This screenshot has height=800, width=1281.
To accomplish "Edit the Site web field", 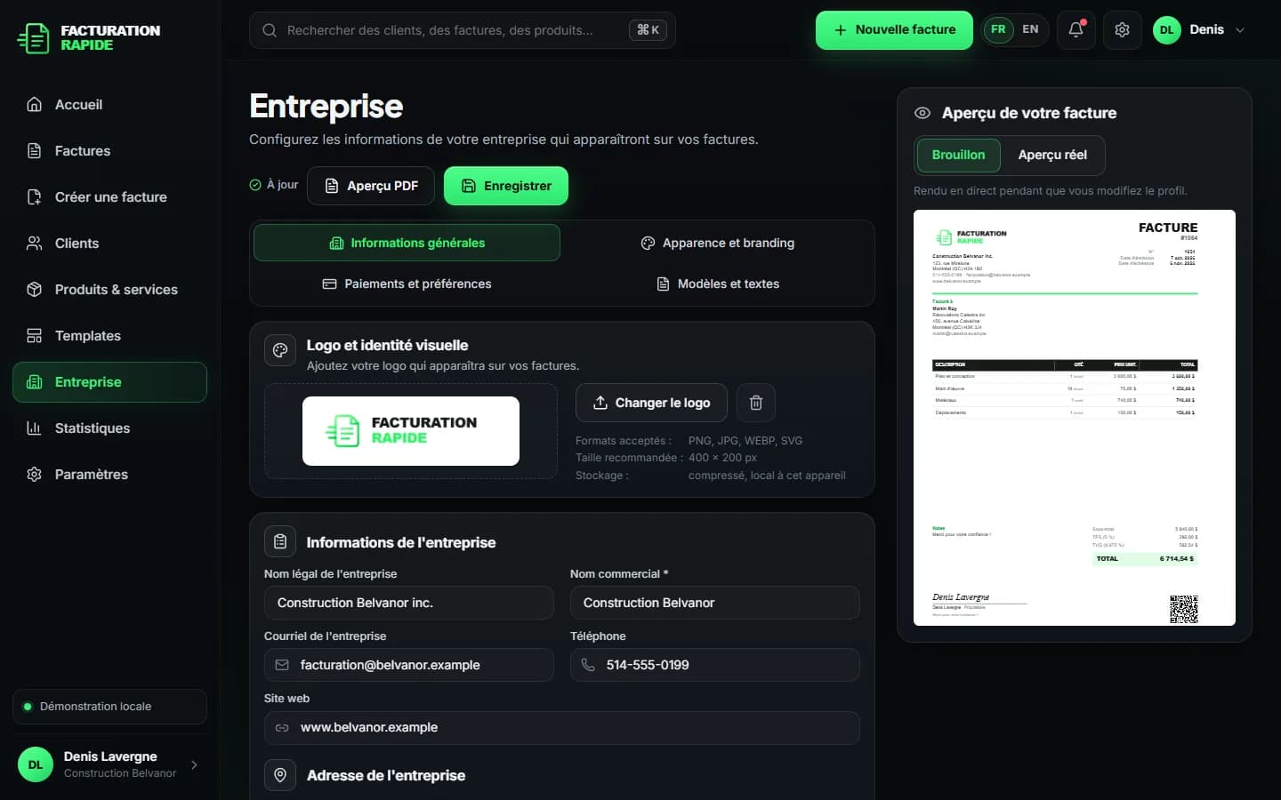I will click(x=562, y=728).
